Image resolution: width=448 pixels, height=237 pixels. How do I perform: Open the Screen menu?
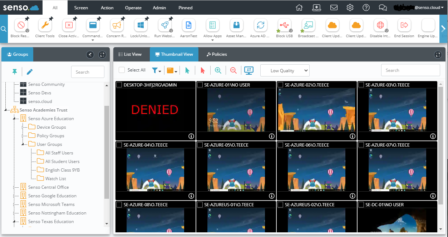click(x=81, y=8)
